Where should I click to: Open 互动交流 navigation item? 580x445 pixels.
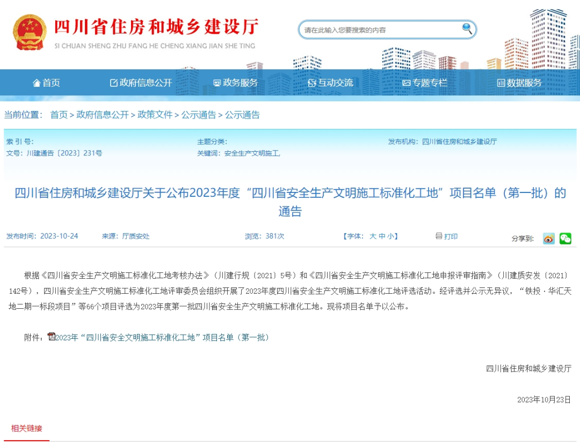tap(330, 83)
